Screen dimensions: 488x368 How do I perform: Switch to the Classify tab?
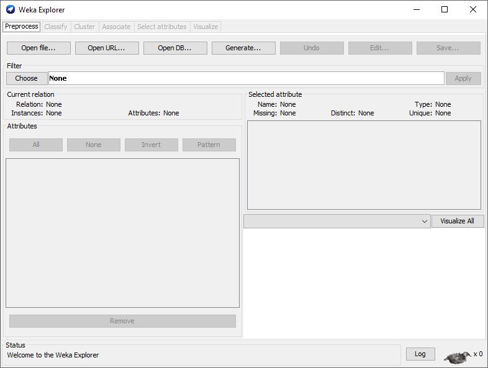point(56,27)
